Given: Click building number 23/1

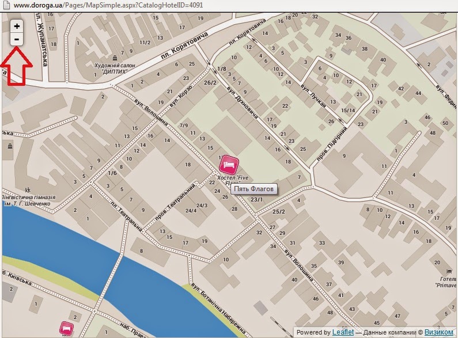Looking at the screenshot, I should 257,199.
